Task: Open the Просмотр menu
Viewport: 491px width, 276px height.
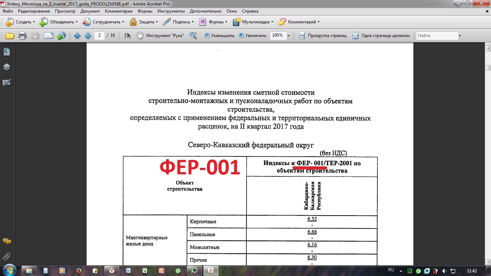Action: point(65,11)
